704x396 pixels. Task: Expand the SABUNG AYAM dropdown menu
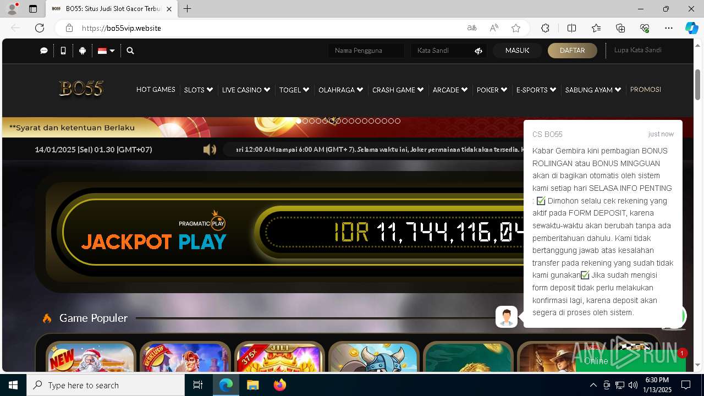click(x=593, y=90)
